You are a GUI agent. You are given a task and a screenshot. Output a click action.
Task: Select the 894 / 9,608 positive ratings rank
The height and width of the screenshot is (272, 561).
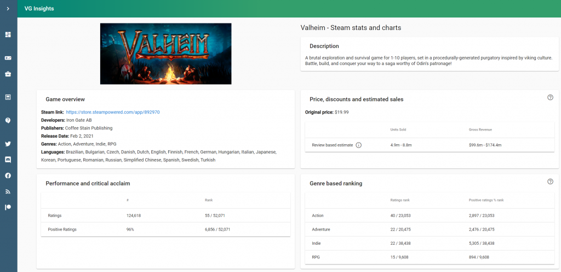point(479,257)
